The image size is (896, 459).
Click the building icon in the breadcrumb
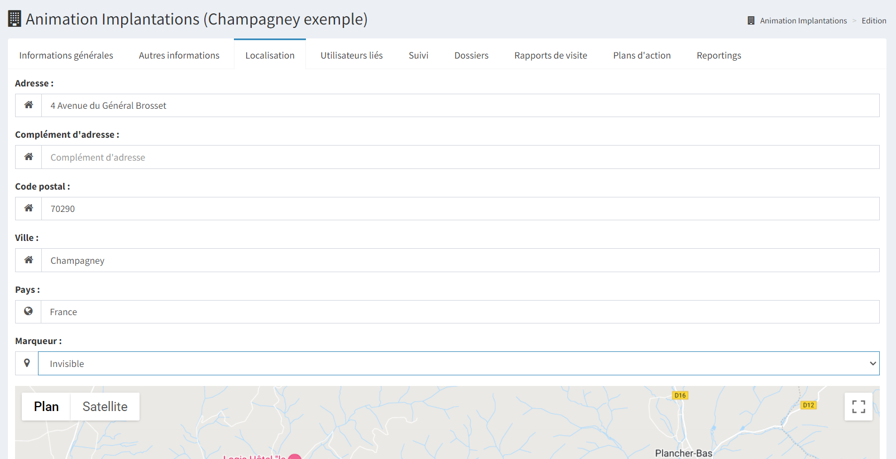(751, 21)
